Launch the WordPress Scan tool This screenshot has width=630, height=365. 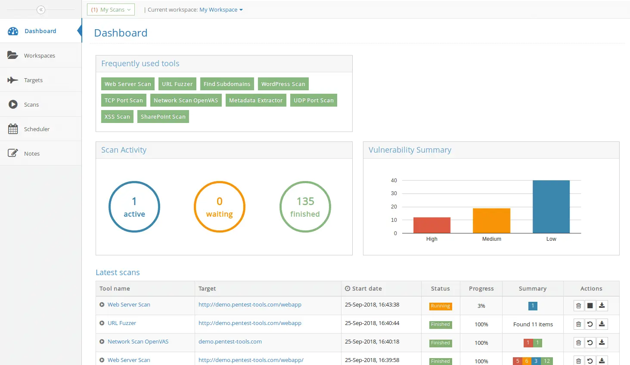point(283,83)
